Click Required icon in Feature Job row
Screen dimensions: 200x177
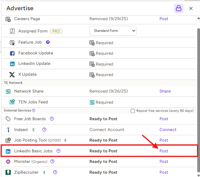(x=92, y=43)
